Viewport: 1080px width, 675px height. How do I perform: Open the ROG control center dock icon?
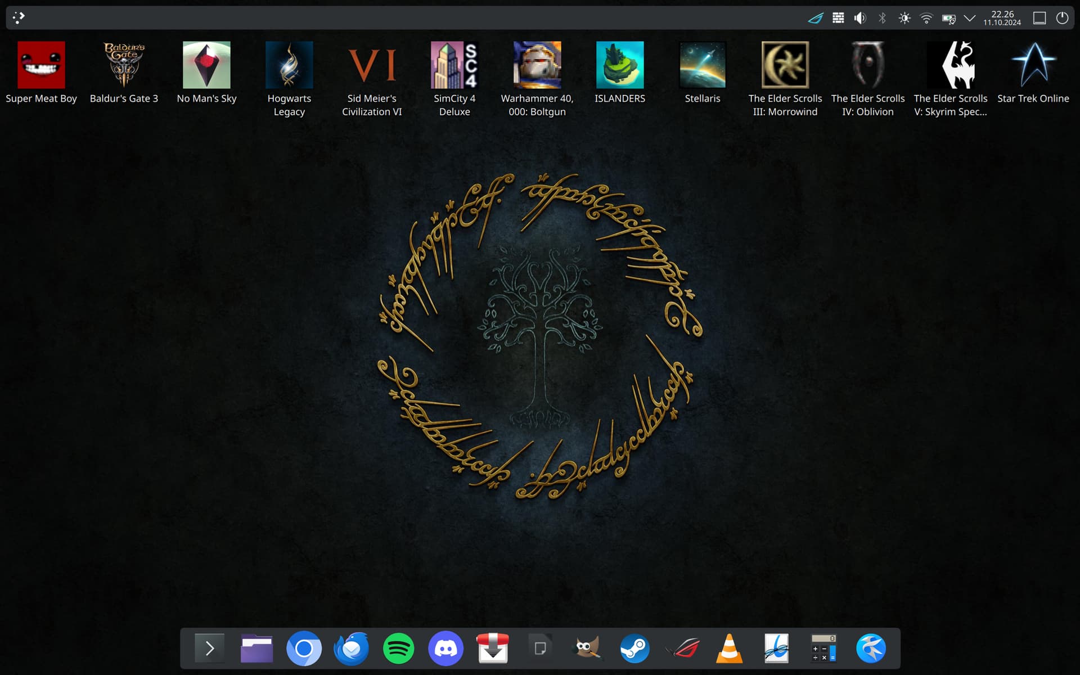[682, 649]
